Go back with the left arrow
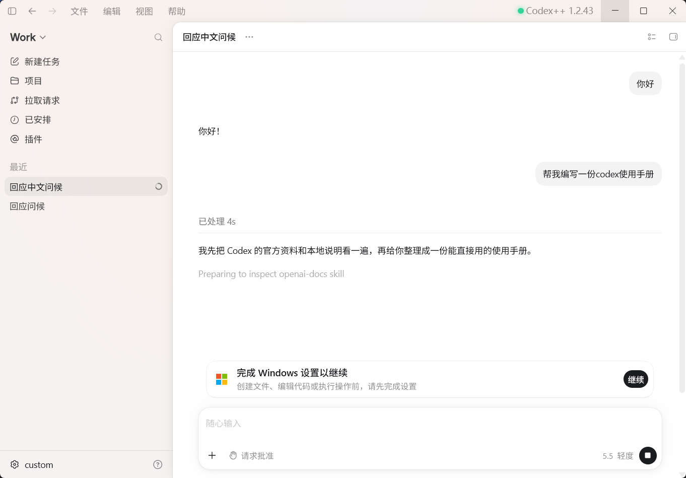Image resolution: width=686 pixels, height=478 pixels. pos(32,11)
